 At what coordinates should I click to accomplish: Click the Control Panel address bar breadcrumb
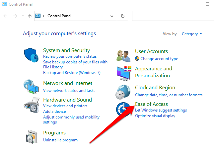(59, 16)
